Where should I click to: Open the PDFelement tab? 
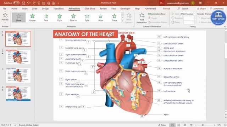(150, 8)
